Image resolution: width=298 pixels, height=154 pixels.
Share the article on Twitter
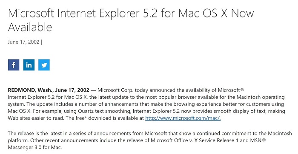[44, 65]
